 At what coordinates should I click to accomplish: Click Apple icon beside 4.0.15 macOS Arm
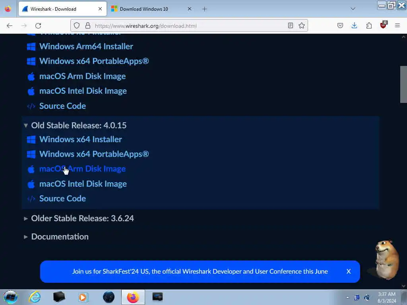(31, 169)
